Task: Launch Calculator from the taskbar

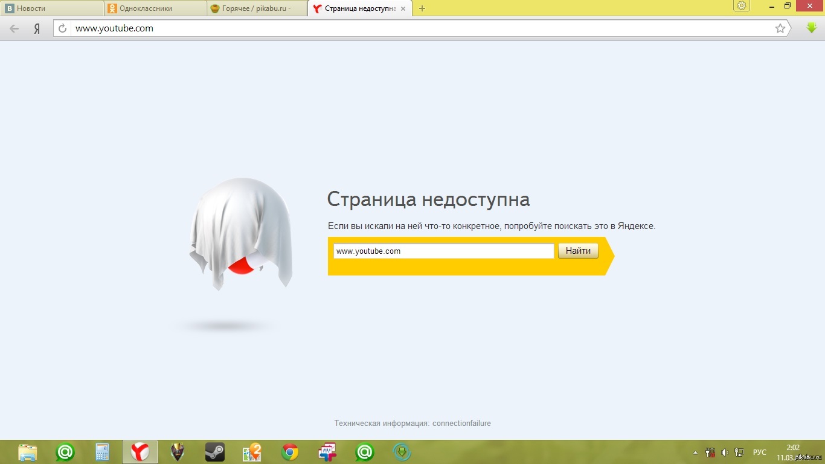Action: [102, 452]
